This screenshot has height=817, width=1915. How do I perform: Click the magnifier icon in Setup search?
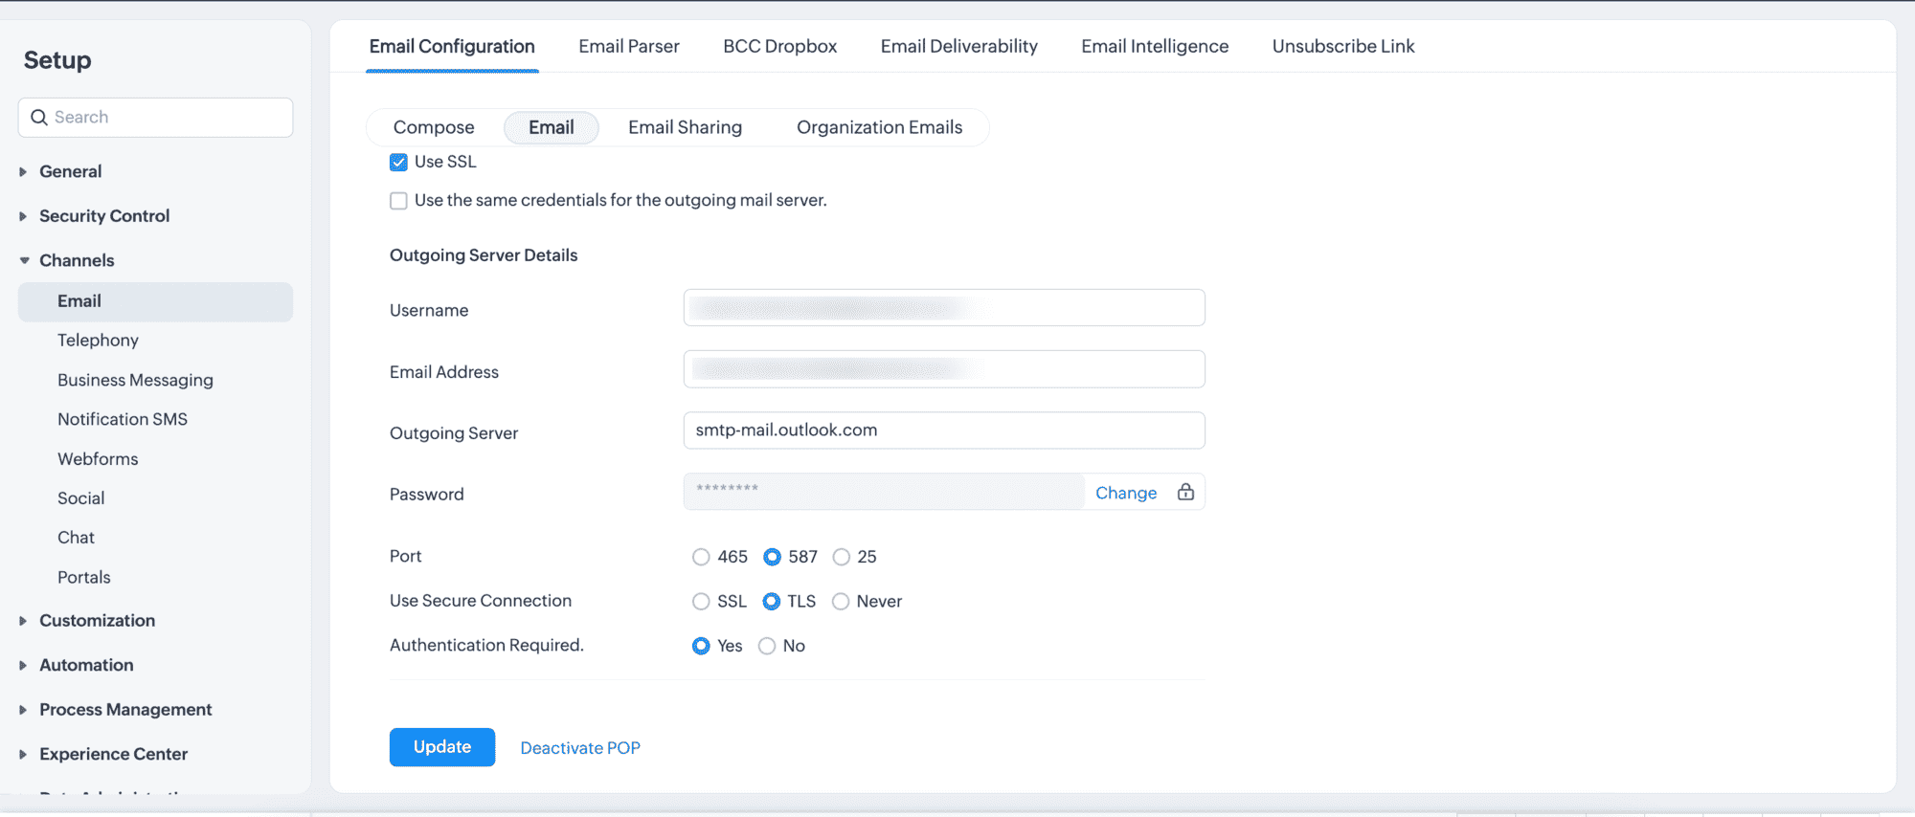(39, 118)
